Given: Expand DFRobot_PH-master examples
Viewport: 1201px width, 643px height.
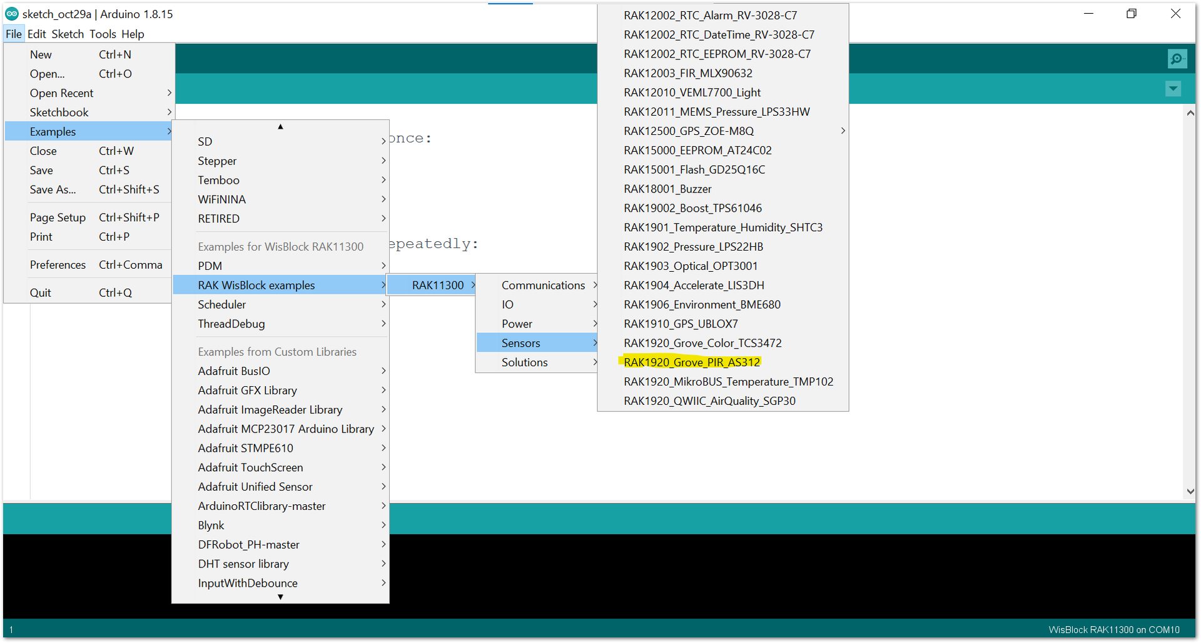Looking at the screenshot, I should pos(281,545).
